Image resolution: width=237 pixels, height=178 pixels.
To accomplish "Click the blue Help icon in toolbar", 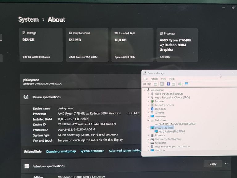I will coord(168,84).
